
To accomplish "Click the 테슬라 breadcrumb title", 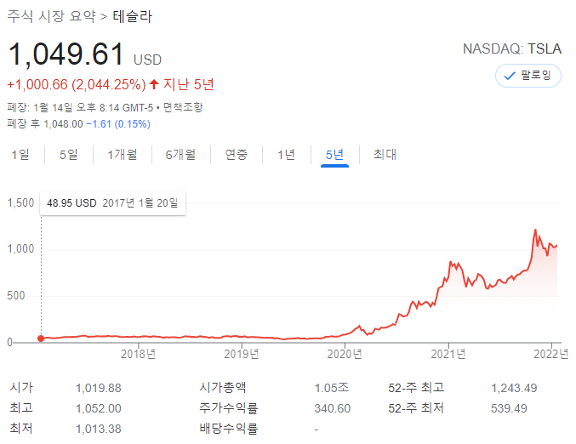I will [x=132, y=16].
